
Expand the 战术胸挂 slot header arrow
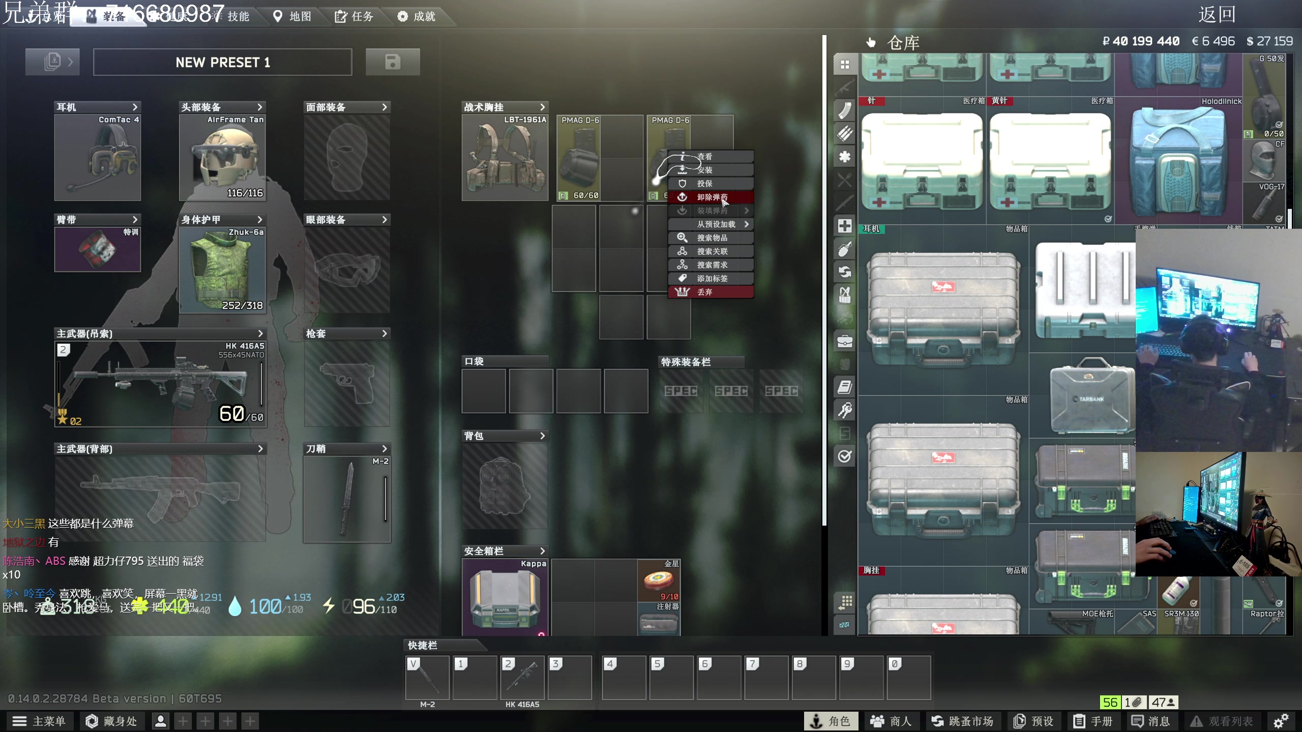[x=542, y=107]
